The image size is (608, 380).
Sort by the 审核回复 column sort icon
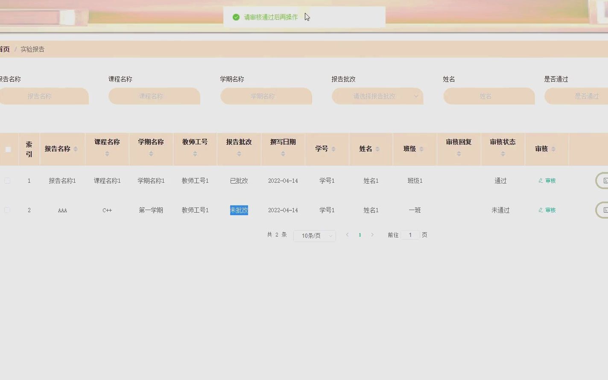(x=459, y=154)
